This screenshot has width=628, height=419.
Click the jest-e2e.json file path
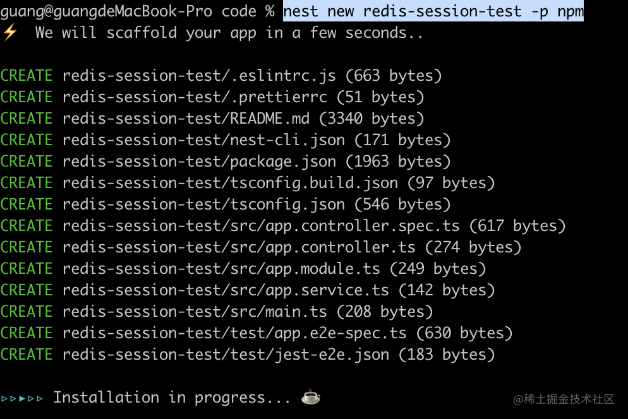click(226, 355)
